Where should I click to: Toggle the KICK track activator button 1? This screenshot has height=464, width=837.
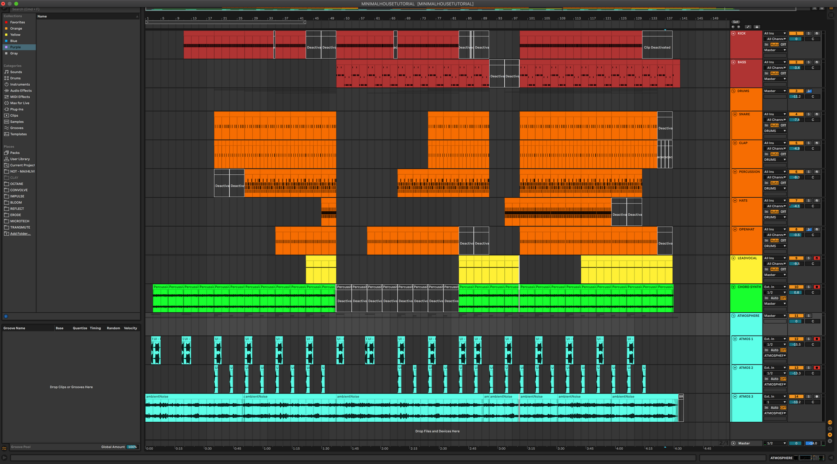[796, 33]
